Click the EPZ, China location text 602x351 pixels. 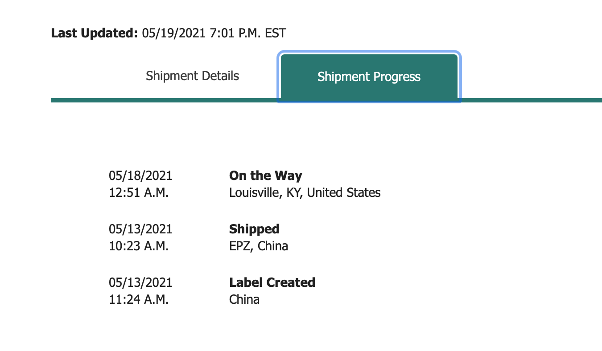(259, 246)
